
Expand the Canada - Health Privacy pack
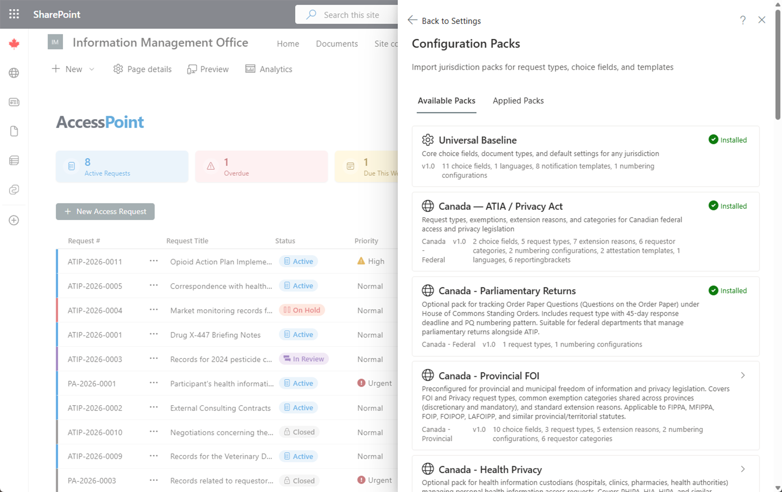pos(742,469)
